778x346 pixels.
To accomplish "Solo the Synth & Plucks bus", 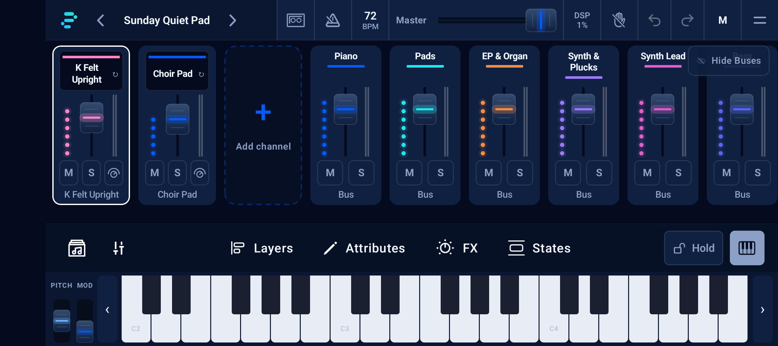I will tap(599, 173).
